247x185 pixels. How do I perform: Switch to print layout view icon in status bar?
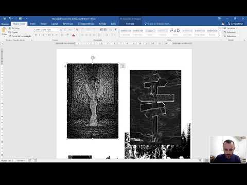[x=207, y=160]
